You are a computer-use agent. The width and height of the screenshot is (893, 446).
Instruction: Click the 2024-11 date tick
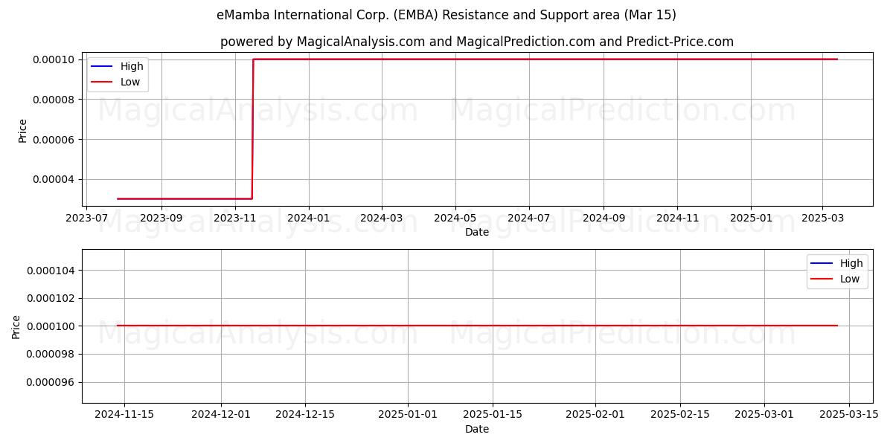(676, 218)
